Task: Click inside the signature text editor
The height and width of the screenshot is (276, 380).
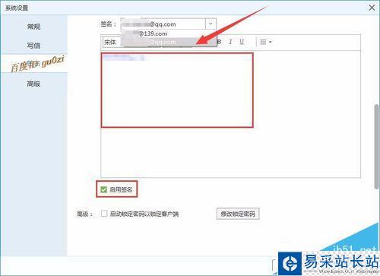Action: pyautogui.click(x=230, y=114)
